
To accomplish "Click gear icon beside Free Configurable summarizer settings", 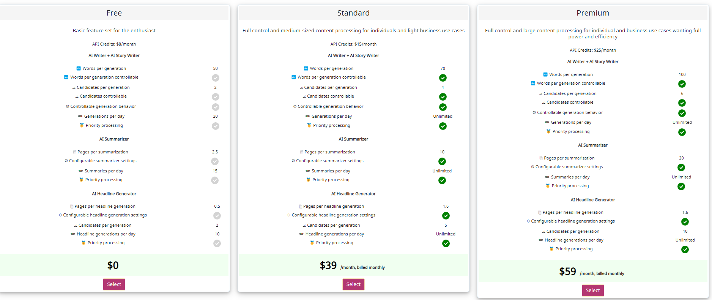I will coord(66,161).
